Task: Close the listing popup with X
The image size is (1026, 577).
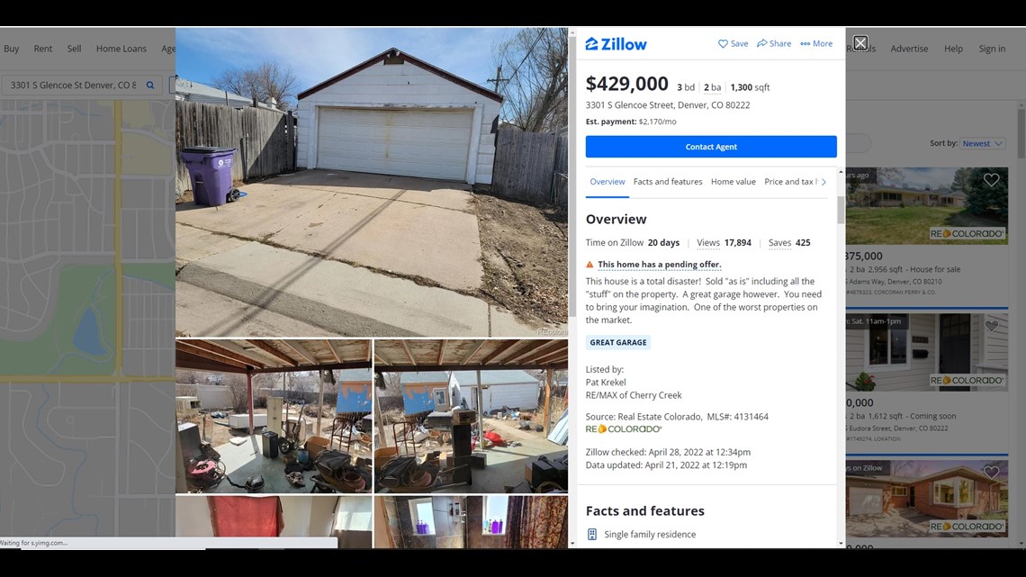Action: coord(860,43)
